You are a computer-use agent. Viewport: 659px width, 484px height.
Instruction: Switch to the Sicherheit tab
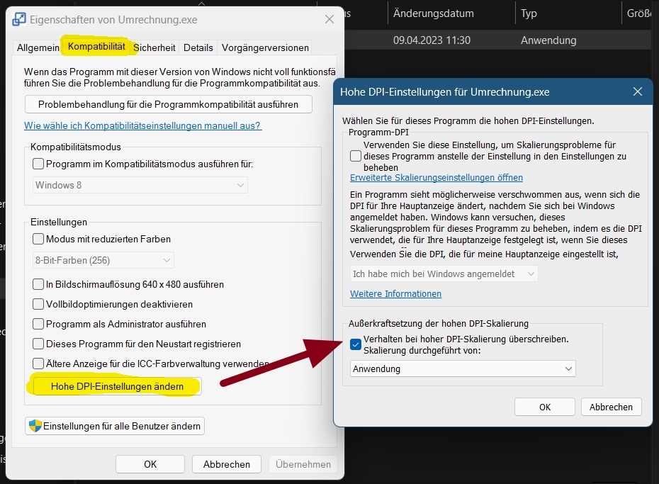click(x=154, y=47)
